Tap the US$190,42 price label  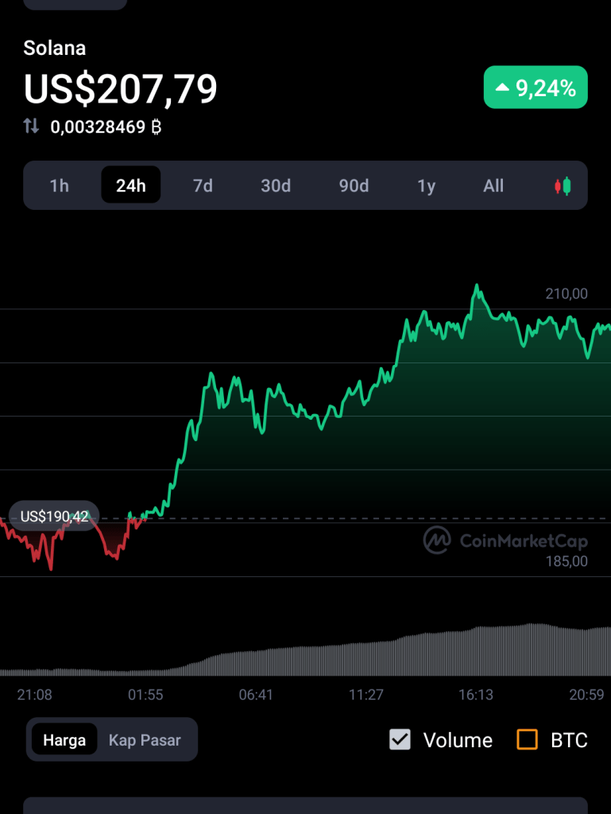tap(54, 517)
